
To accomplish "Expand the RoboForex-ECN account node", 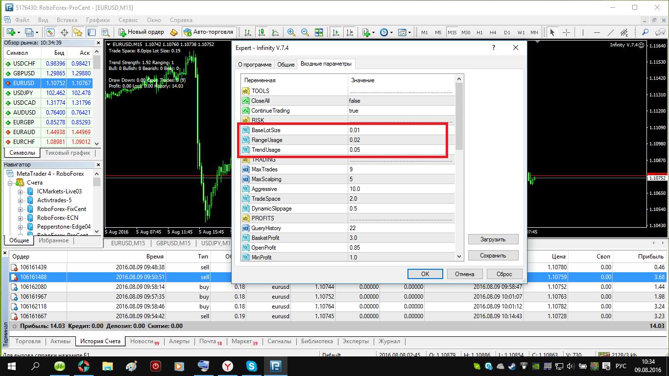I will pos(21,218).
